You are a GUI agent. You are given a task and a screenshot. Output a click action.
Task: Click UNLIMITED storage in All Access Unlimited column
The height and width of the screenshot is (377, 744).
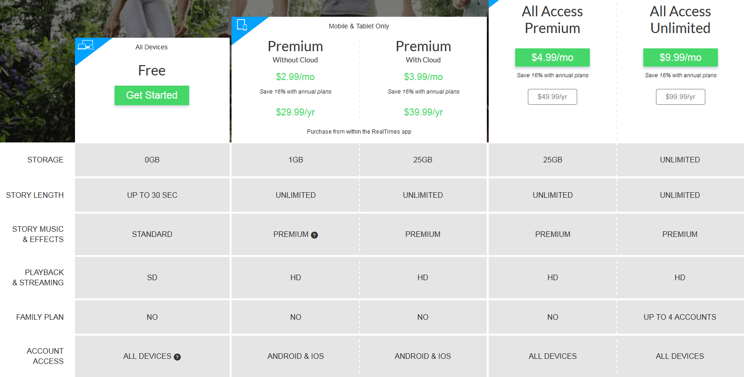tap(680, 160)
